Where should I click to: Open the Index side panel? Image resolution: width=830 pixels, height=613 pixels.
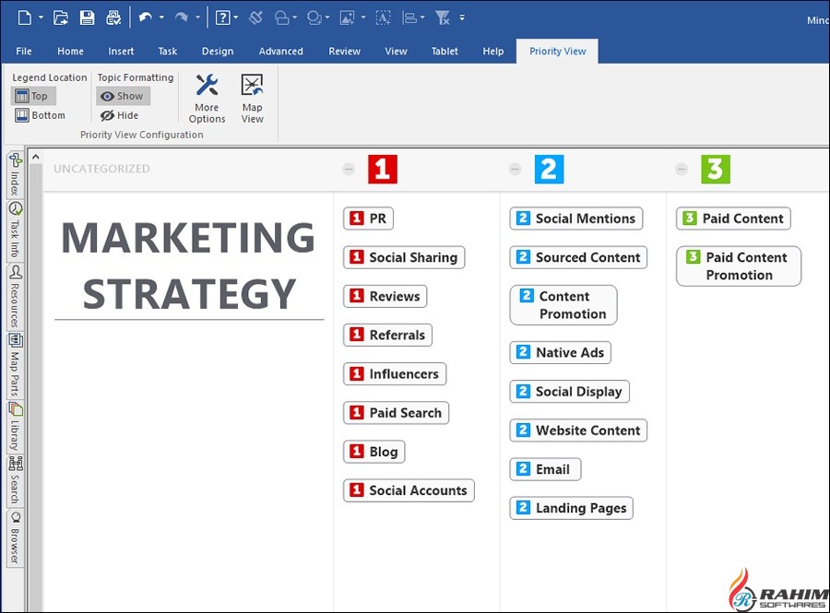(x=16, y=173)
